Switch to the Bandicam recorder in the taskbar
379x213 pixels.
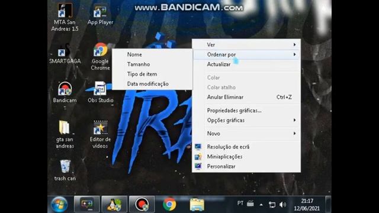(142, 204)
